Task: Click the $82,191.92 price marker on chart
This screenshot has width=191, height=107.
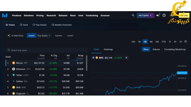Action: pyautogui.click(x=182, y=73)
